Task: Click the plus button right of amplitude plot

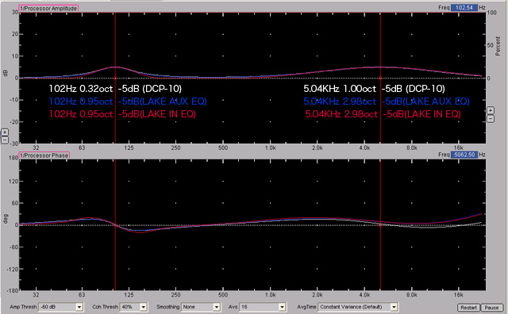Action: coord(491,111)
